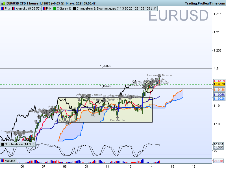Click date 16 on the time axis
This screenshot has width=226, height=169.
click(x=194, y=166)
